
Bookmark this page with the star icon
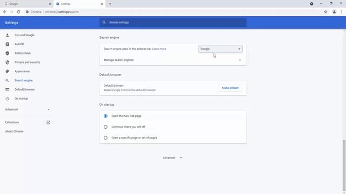pyautogui.click(x=325, y=12)
